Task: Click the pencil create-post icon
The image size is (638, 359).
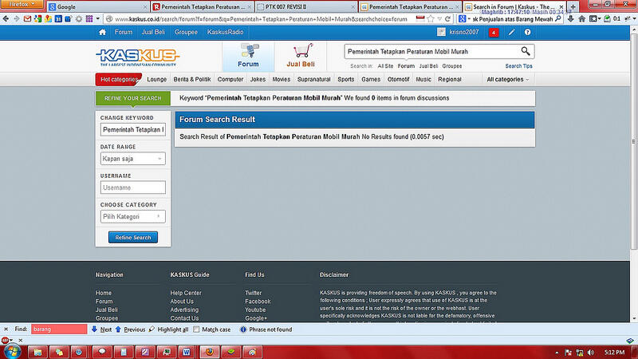Action: (511, 32)
